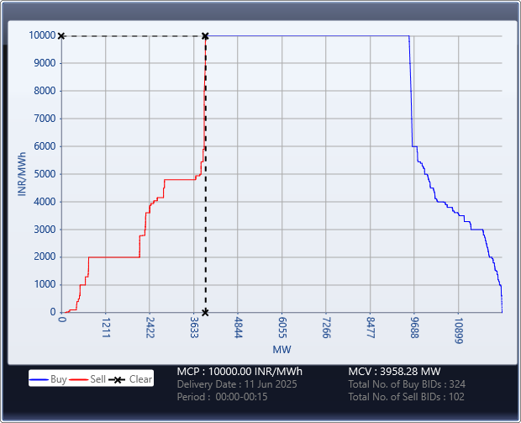Select the MCP 10000.00 INR/MWh readout
Screen dimensions: 521x423
coord(239,371)
